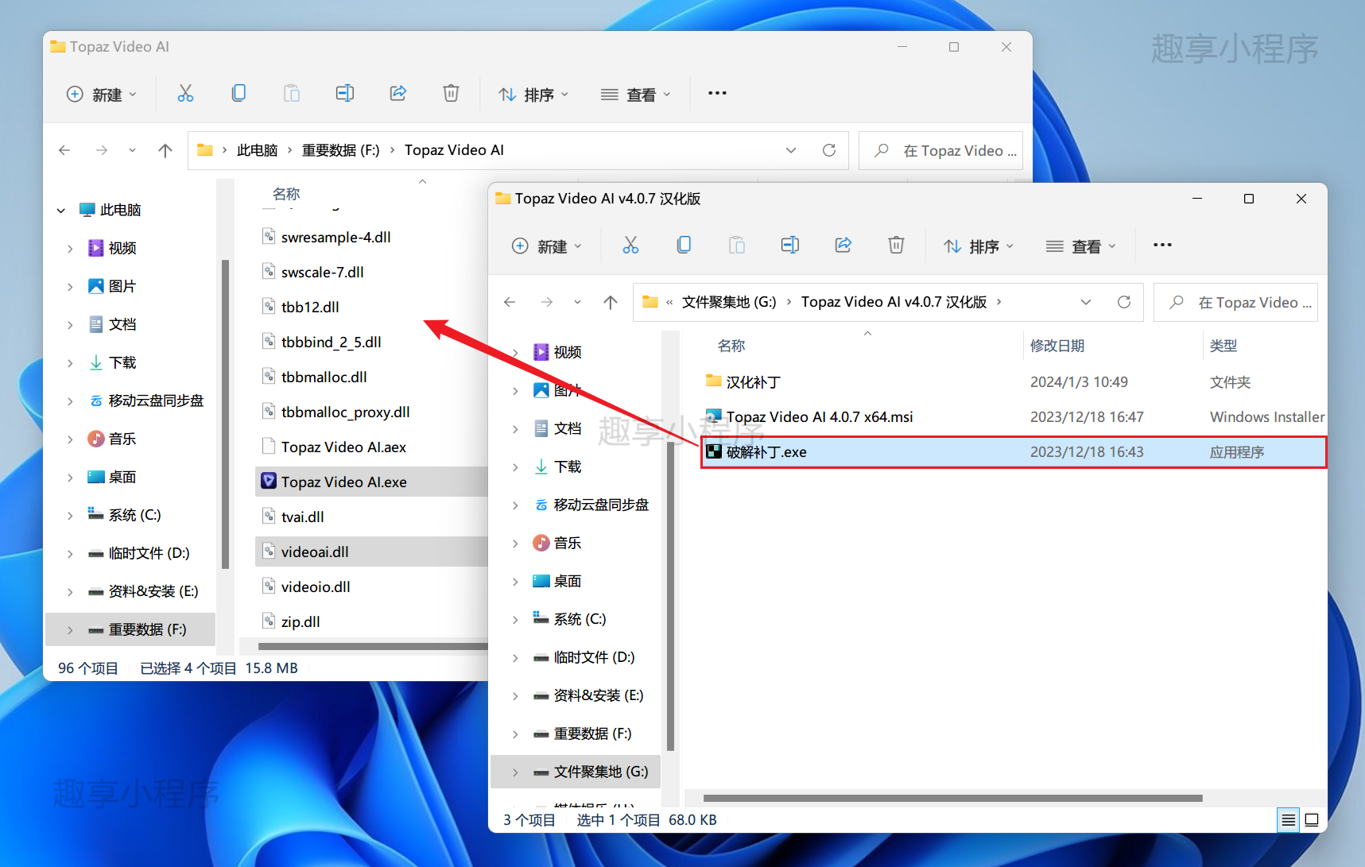Click 文件聚集地 (G:) breadcrumb in address bar

click(729, 302)
